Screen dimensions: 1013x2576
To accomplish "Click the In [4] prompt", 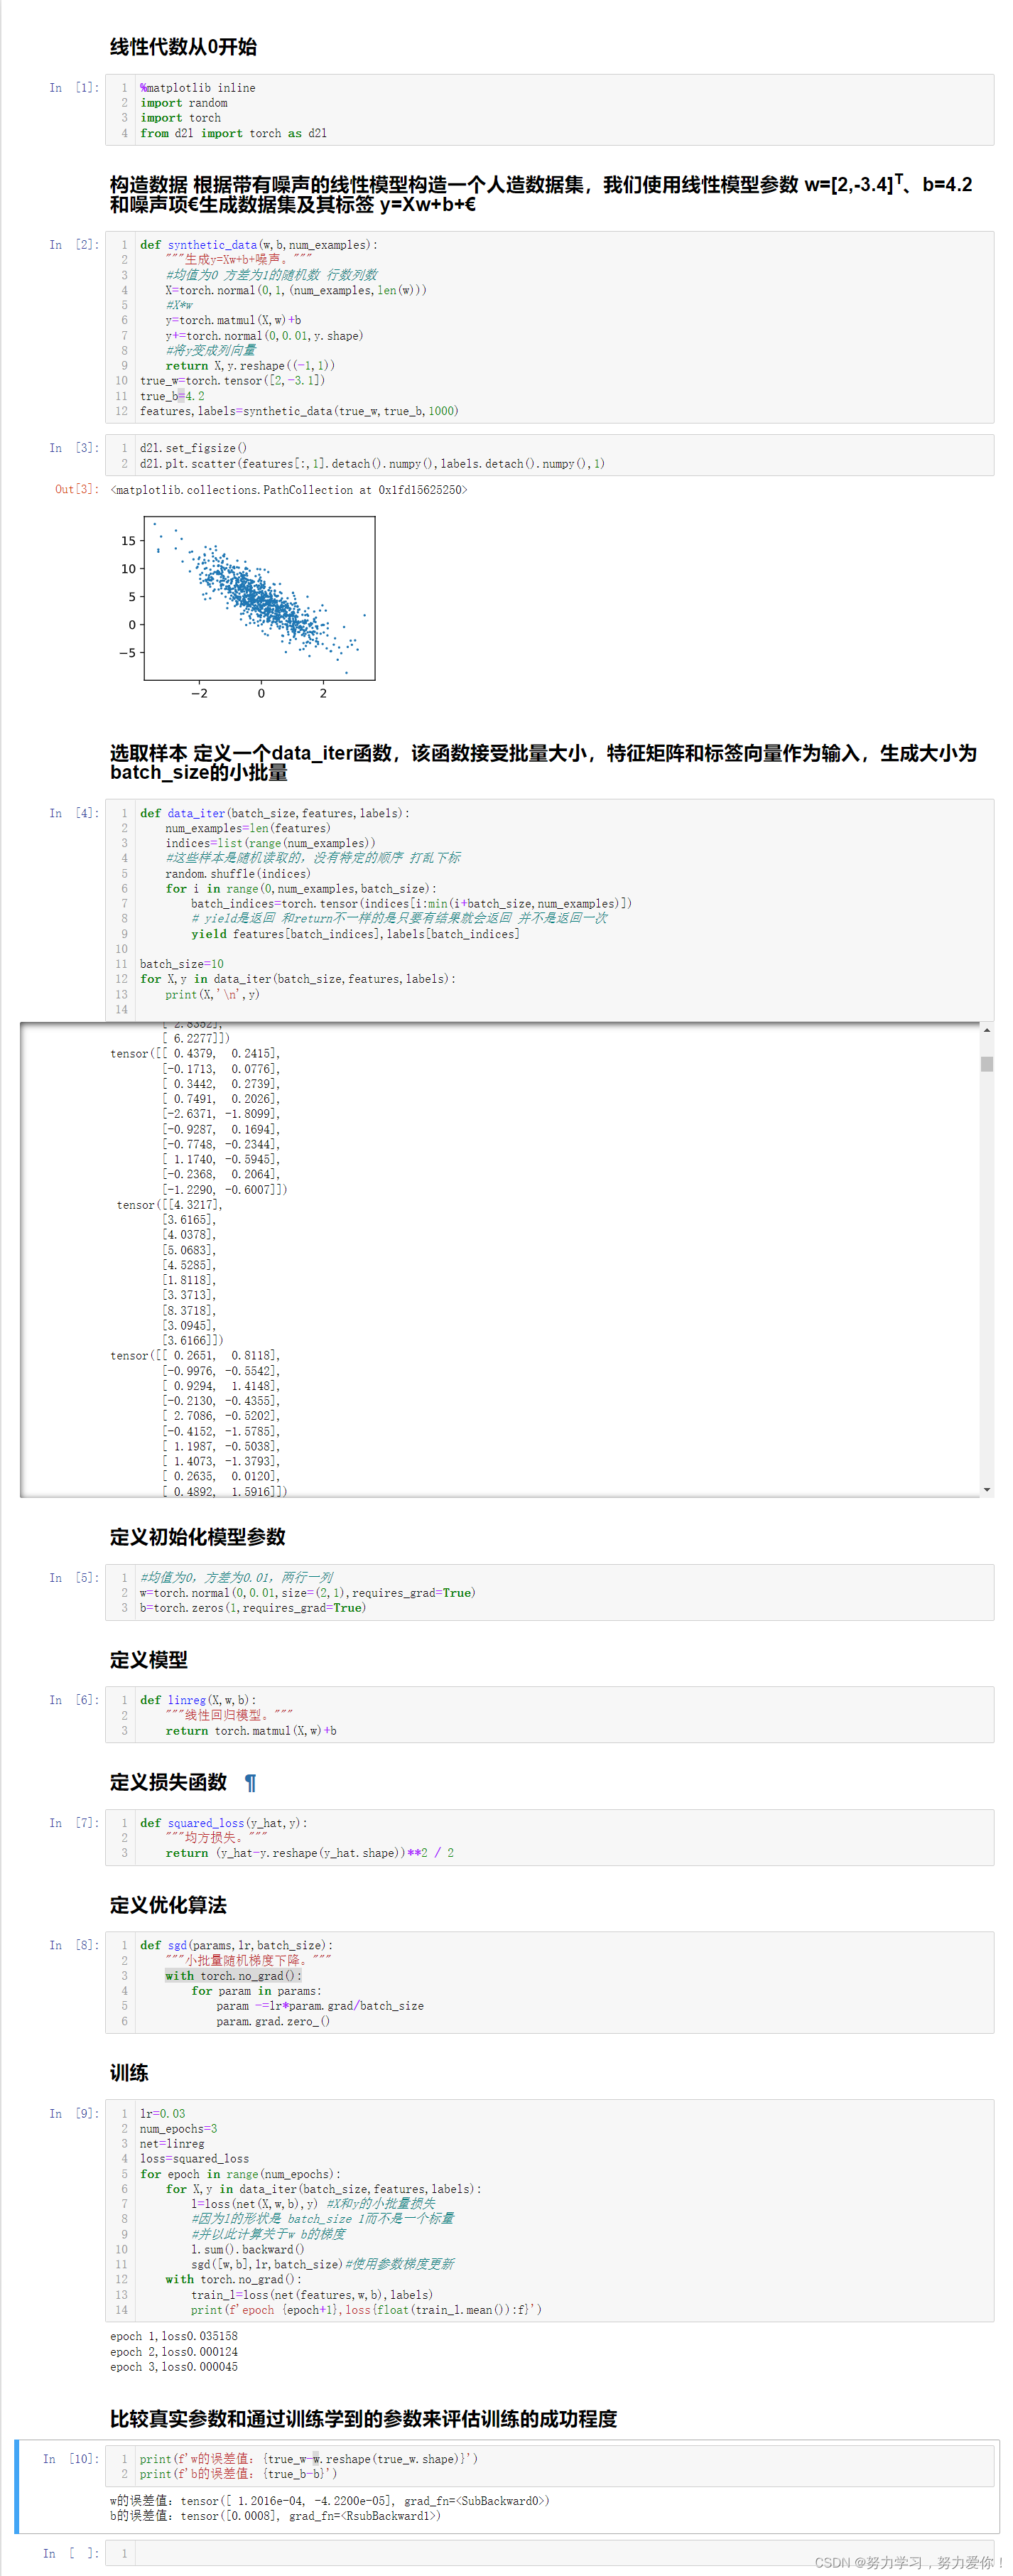I will point(74,813).
